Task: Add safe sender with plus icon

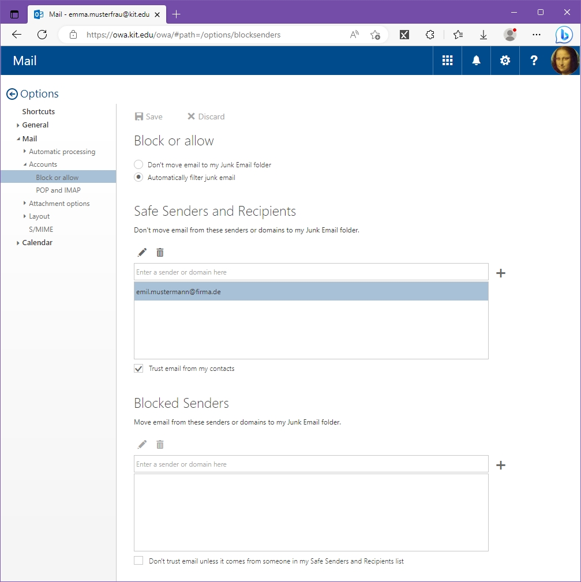Action: coord(501,273)
